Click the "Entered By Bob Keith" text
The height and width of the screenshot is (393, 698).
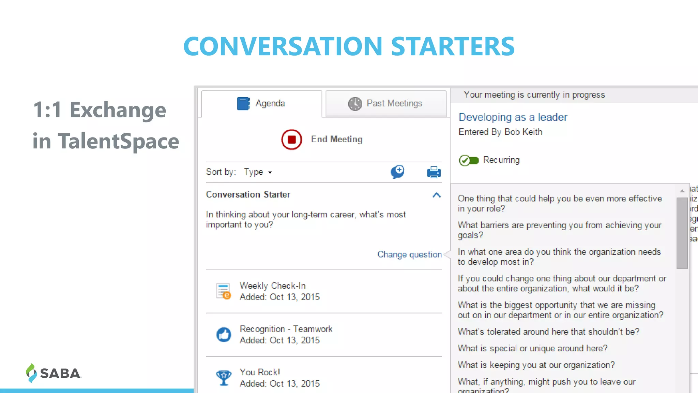[500, 132]
